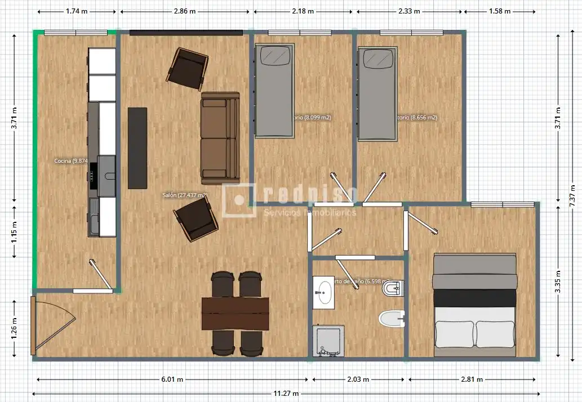Click the kitchen sink on the counter
582x402 pixels.
tap(94, 217)
